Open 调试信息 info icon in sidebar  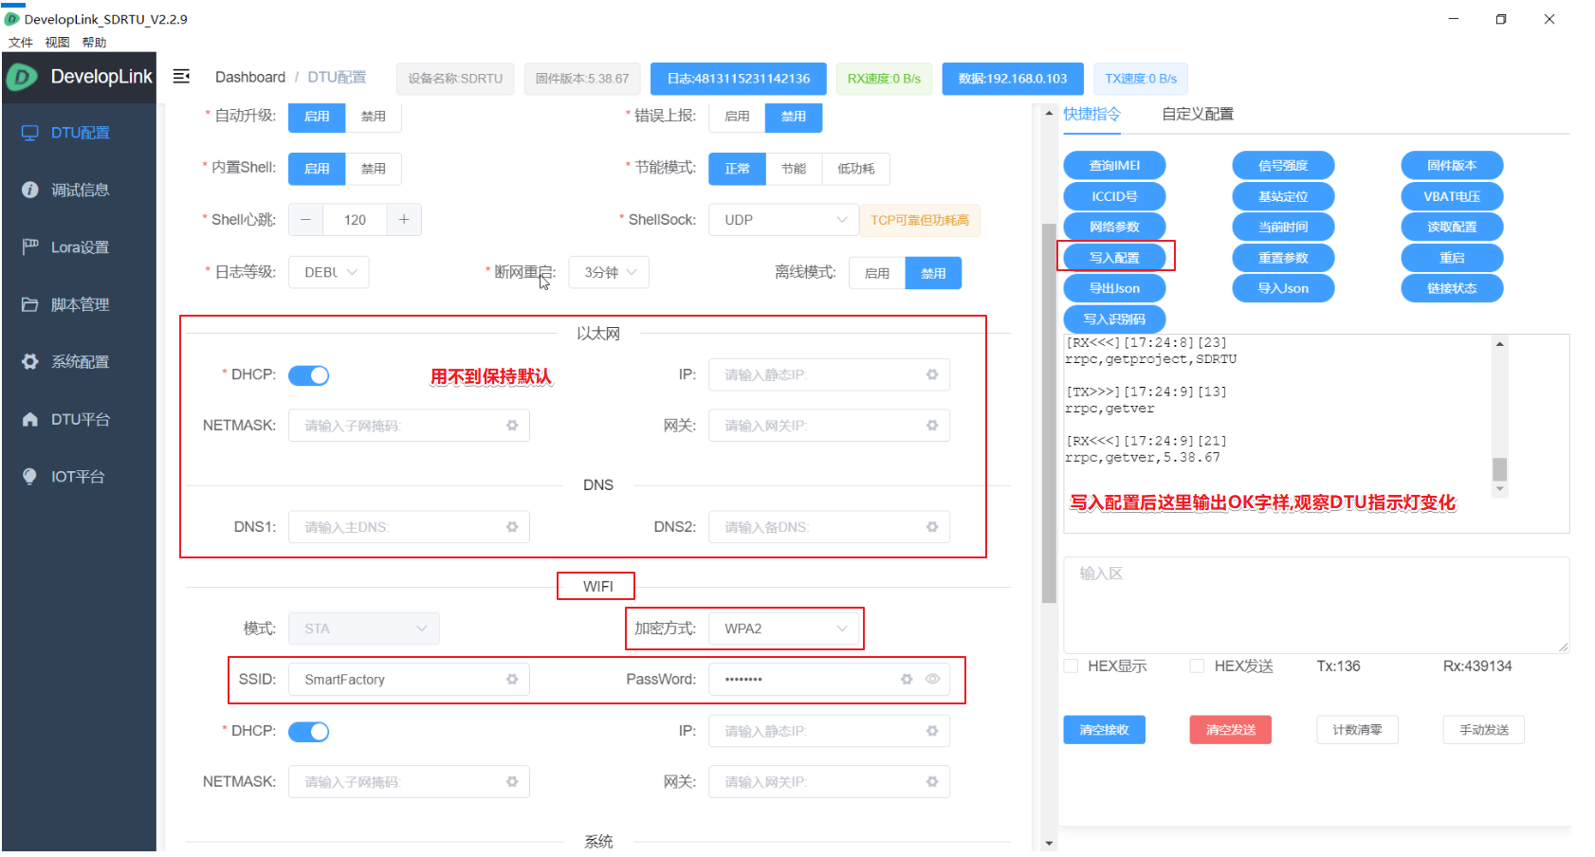30,190
